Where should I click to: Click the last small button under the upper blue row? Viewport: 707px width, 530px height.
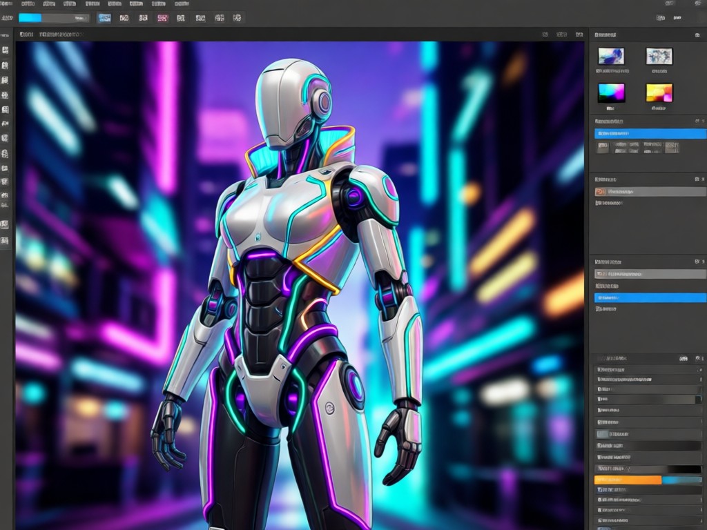click(x=672, y=147)
